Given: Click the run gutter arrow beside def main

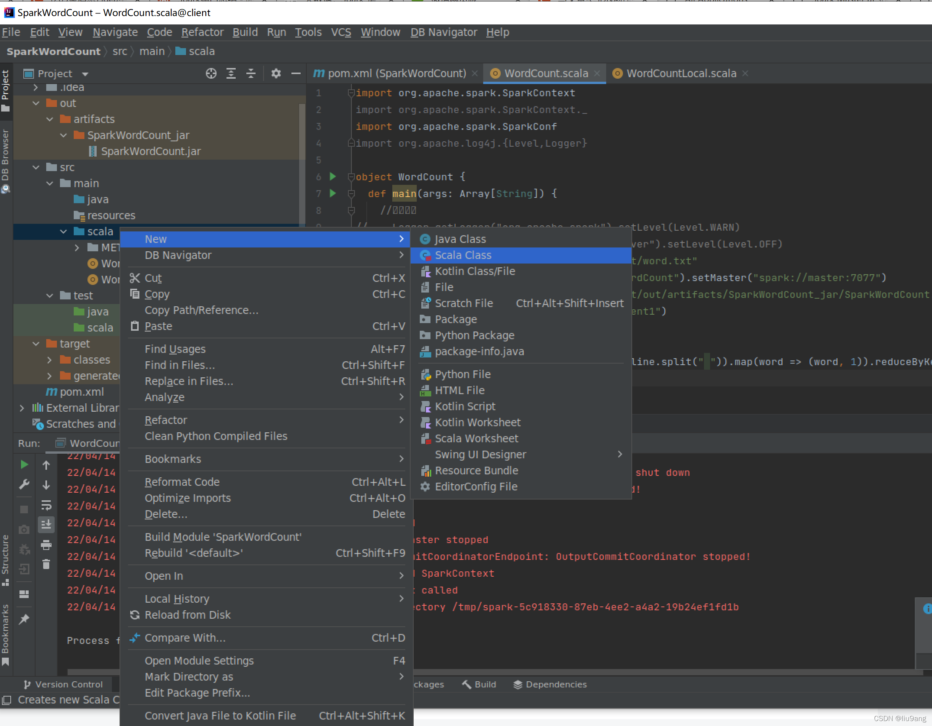Looking at the screenshot, I should click(x=333, y=193).
